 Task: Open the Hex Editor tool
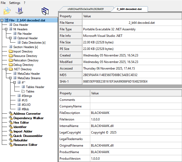pyautogui.click(x=21, y=123)
